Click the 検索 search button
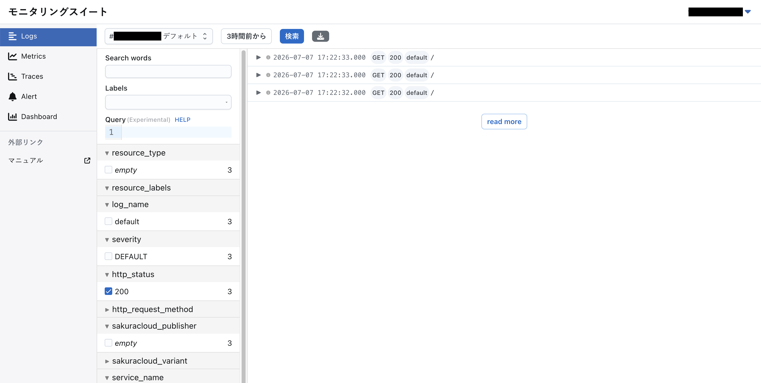 coord(292,36)
